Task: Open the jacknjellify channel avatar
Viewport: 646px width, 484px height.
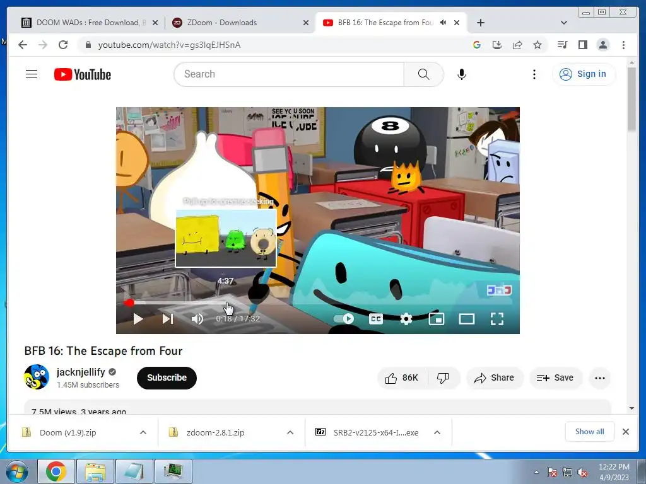Action: point(37,377)
